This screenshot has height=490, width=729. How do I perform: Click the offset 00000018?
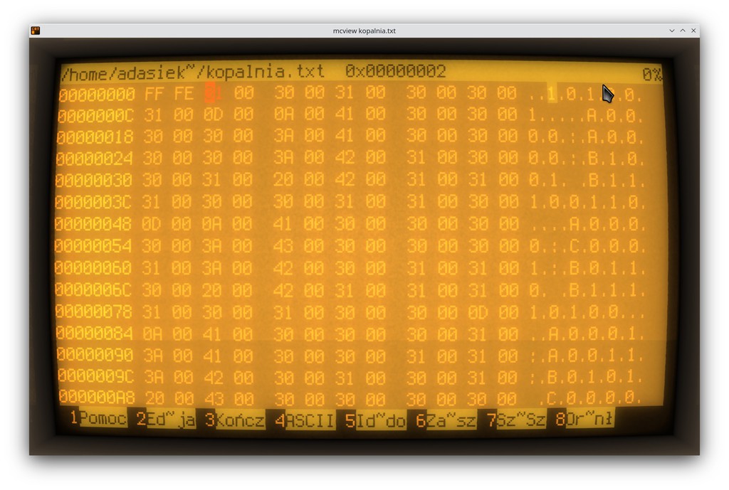(x=95, y=137)
